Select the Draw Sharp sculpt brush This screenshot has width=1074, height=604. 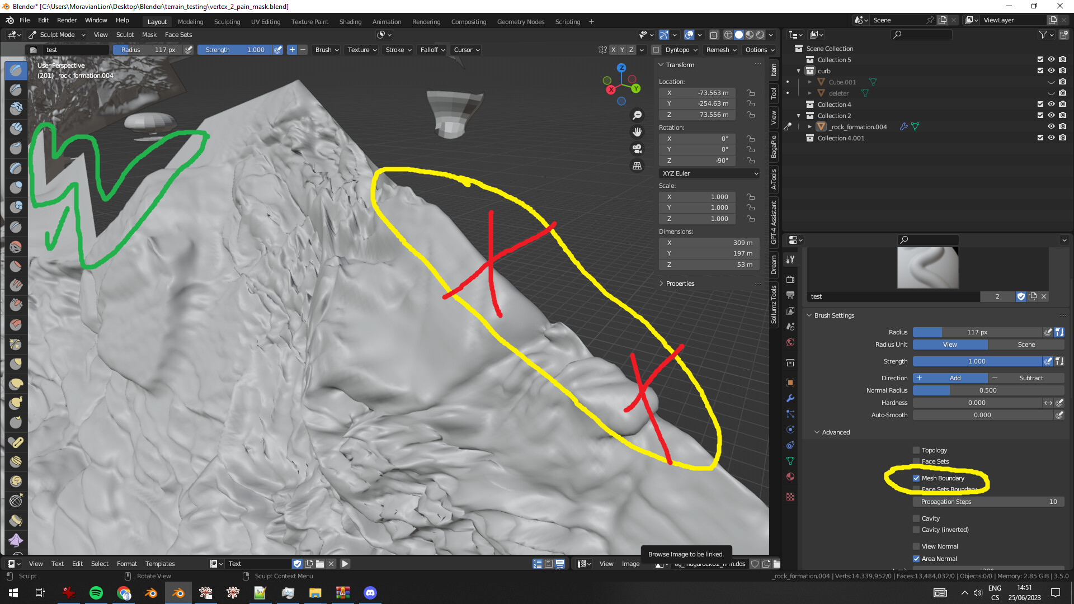click(15, 89)
